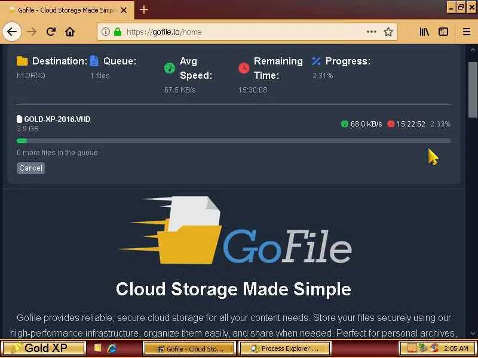Image resolution: width=478 pixels, height=358 pixels.
Task: Click the GoFile logo image
Action: point(234,230)
